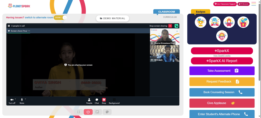Open How SparkX works link
Screen dimensions: 261x118
click(x=222, y=56)
